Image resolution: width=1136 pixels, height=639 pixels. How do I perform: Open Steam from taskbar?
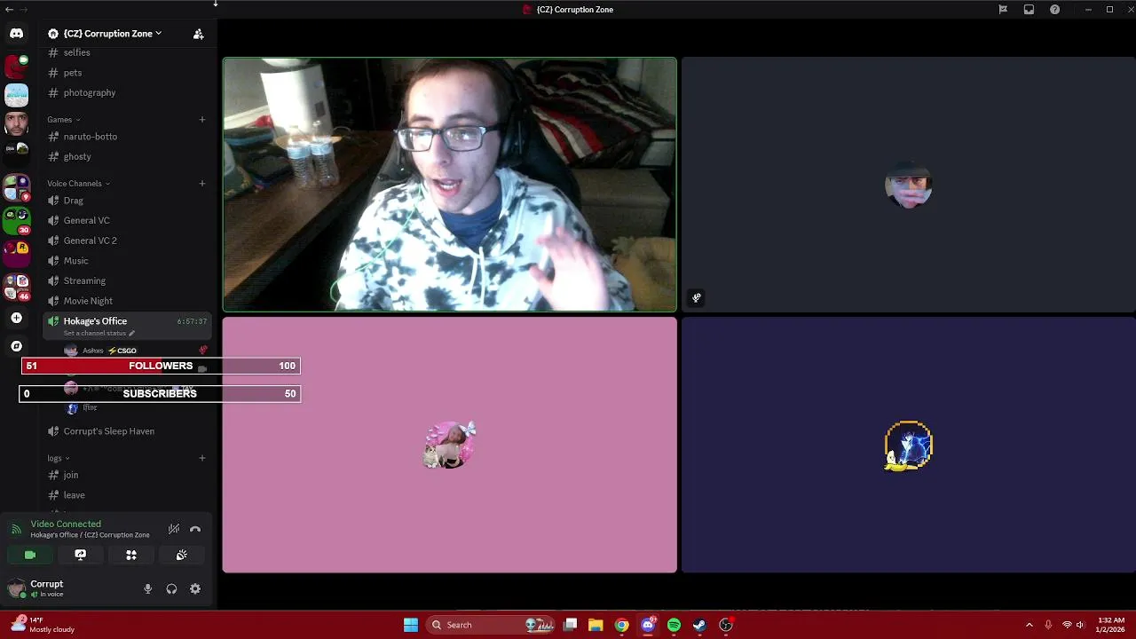coord(699,625)
